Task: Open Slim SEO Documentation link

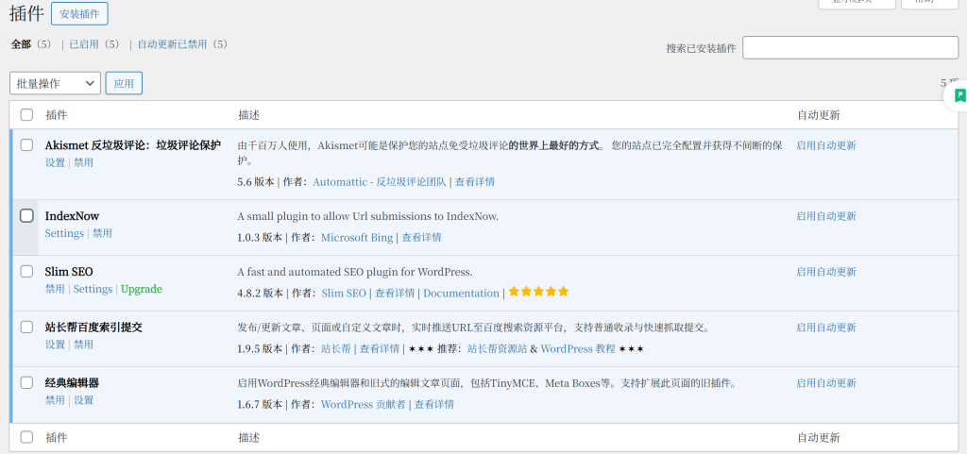Action: coord(461,294)
